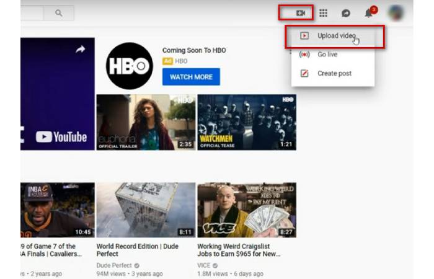The image size is (434, 279).
Task: Click the 1.8M views 6 days ago text
Action: coord(230,274)
